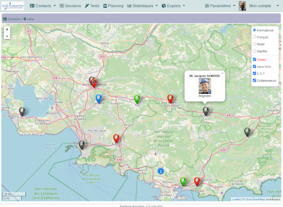Screen dimensions: 283x207
Task: Click the blue map marker near Gardanne
Action: [98, 99]
